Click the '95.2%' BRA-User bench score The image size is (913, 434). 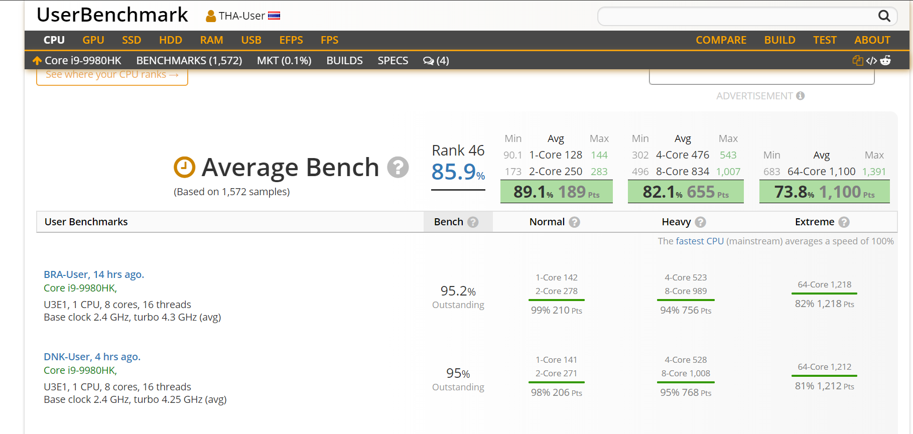coord(458,291)
